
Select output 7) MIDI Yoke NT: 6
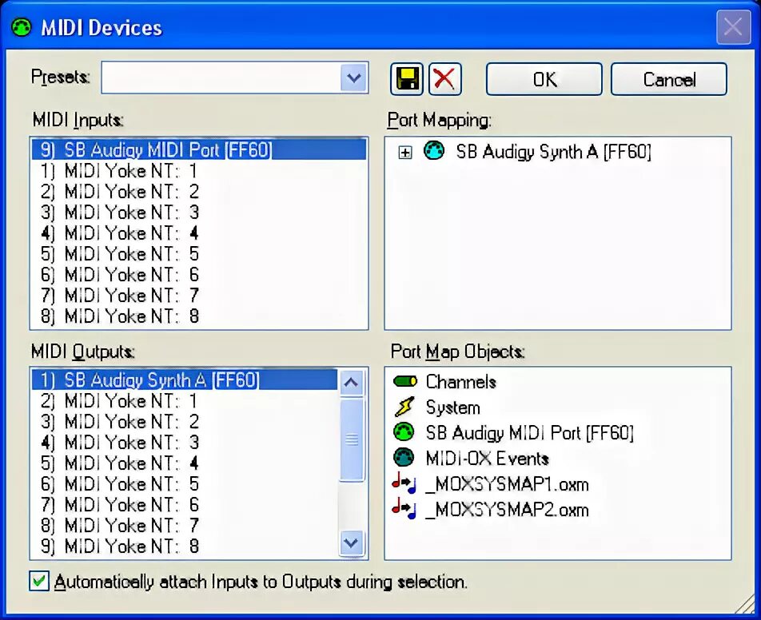pyautogui.click(x=185, y=505)
